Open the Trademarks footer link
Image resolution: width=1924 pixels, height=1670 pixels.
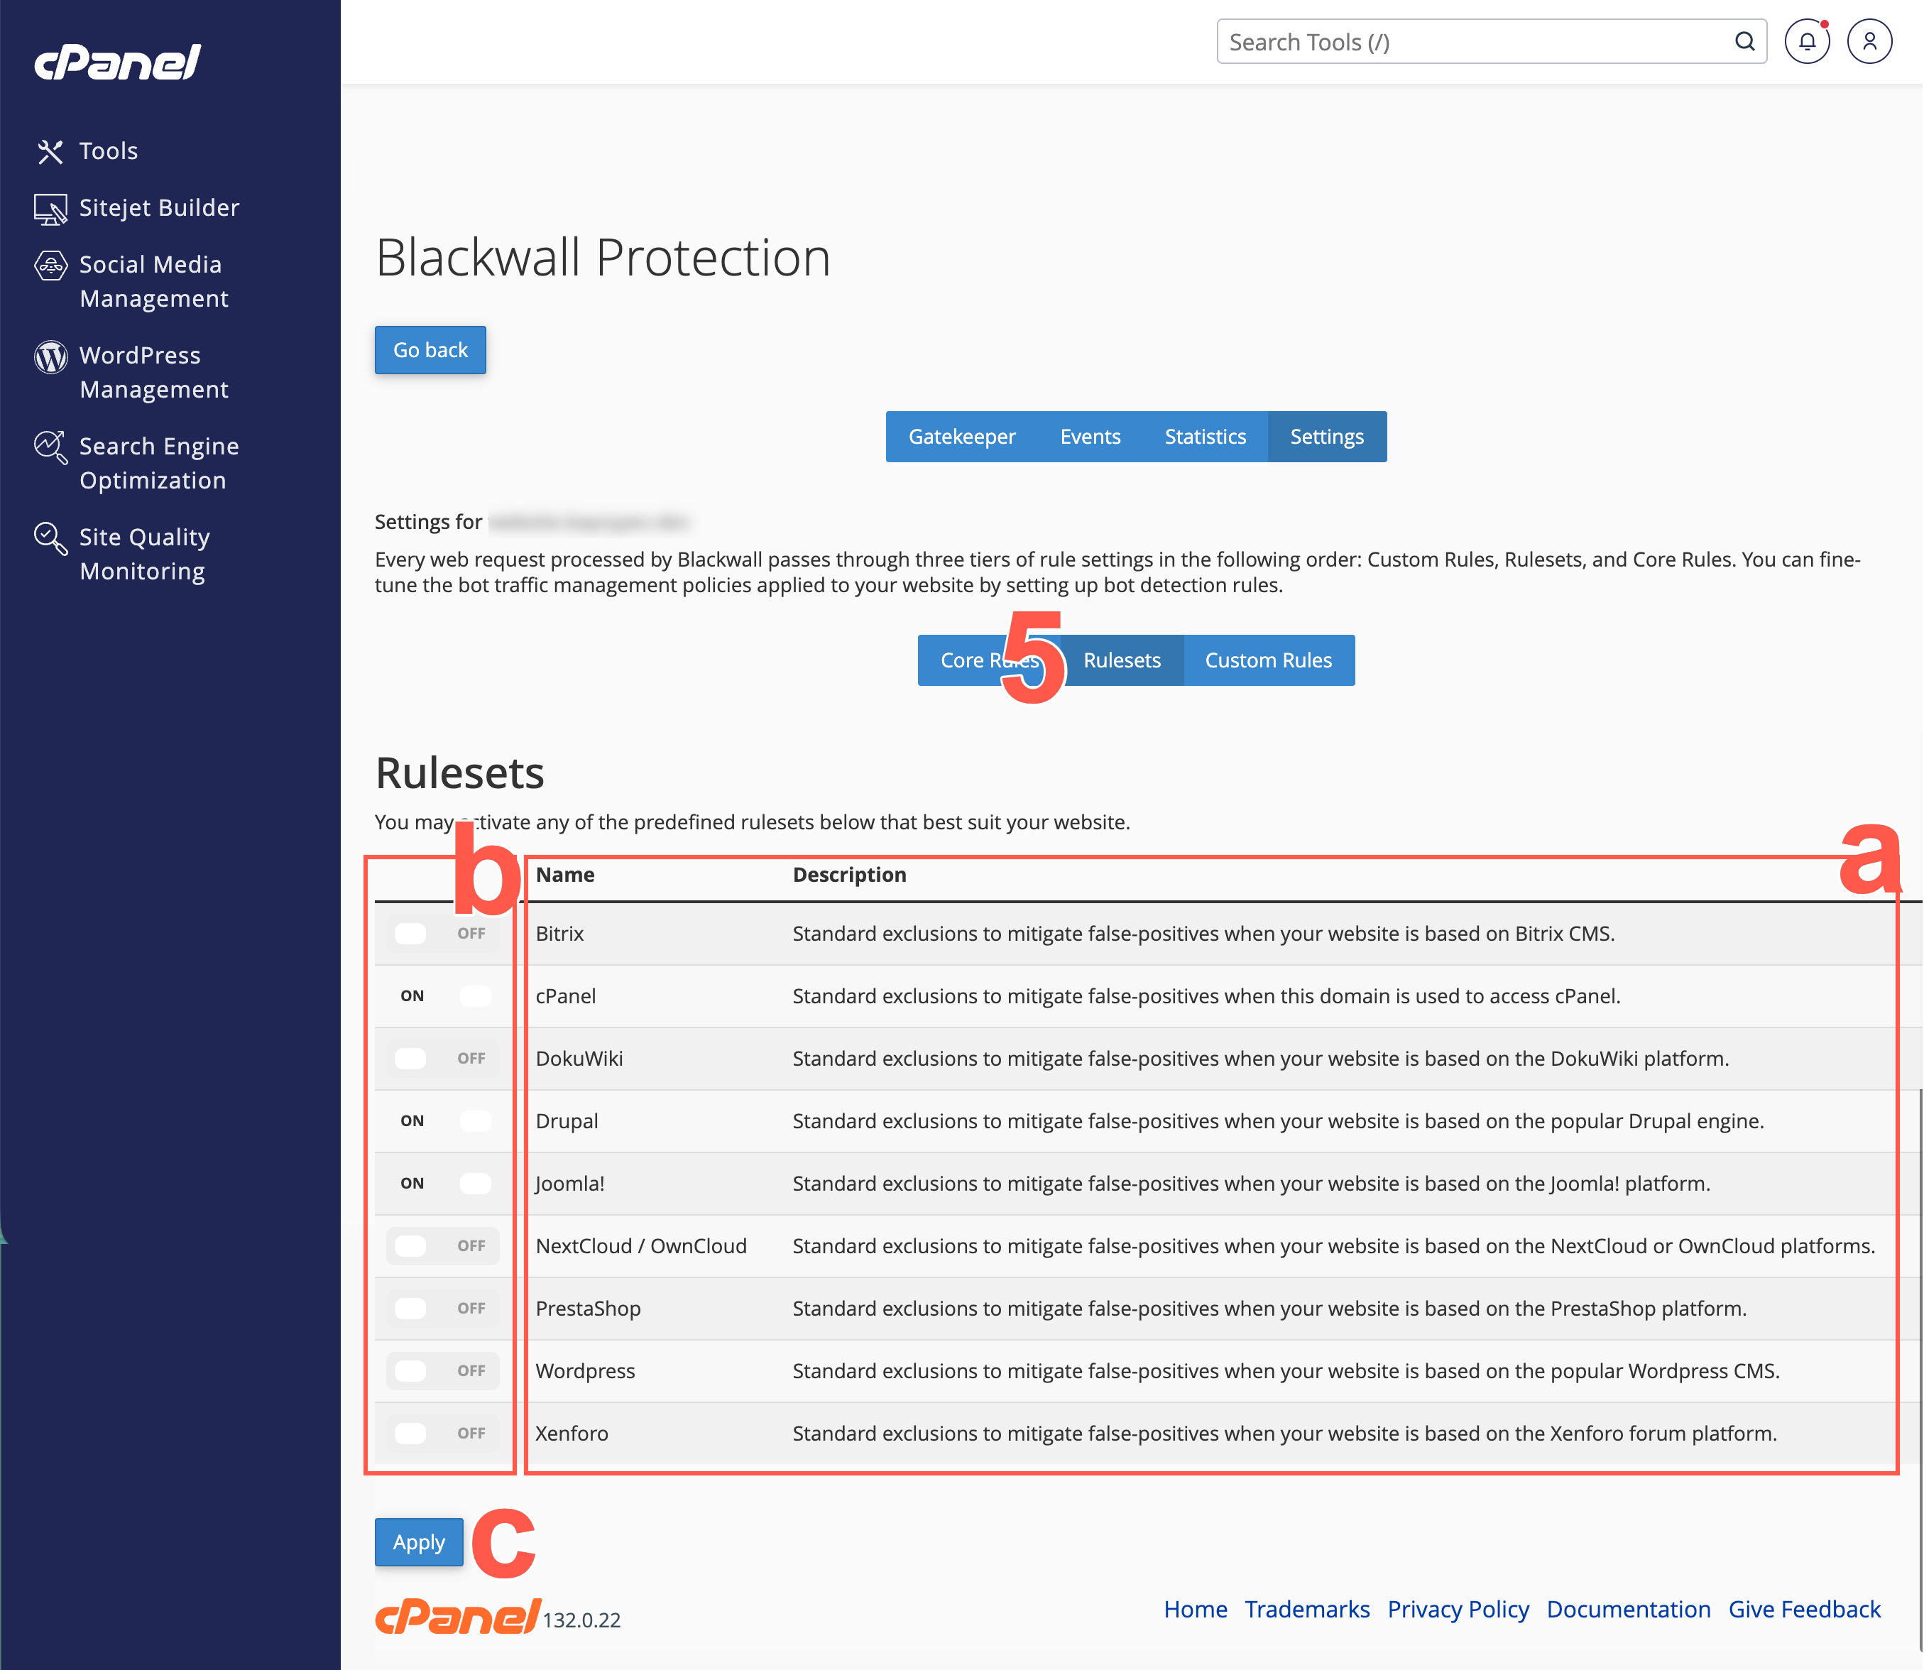(1307, 1610)
